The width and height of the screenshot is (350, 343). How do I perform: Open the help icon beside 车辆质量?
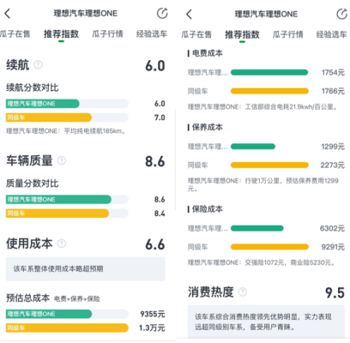(x=62, y=160)
